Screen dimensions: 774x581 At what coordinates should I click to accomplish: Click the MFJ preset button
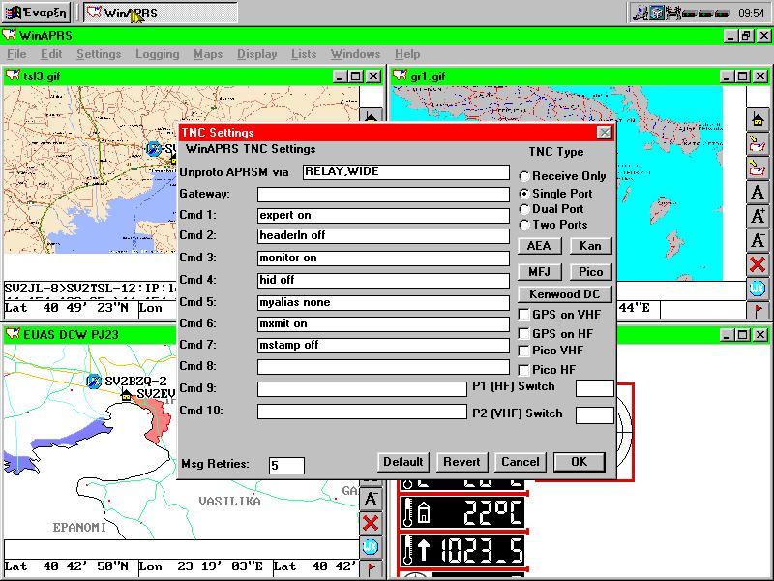pyautogui.click(x=539, y=271)
